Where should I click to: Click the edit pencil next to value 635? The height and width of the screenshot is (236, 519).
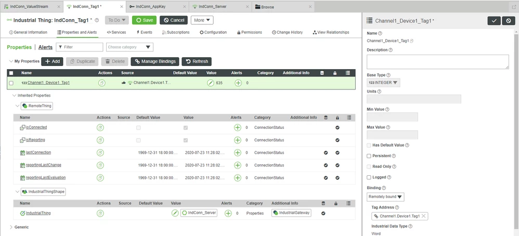coord(211,83)
